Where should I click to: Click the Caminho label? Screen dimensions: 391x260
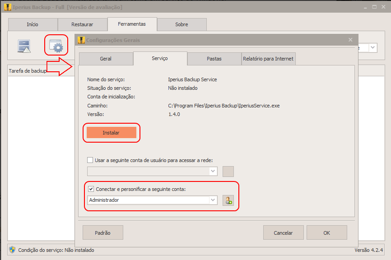97,106
